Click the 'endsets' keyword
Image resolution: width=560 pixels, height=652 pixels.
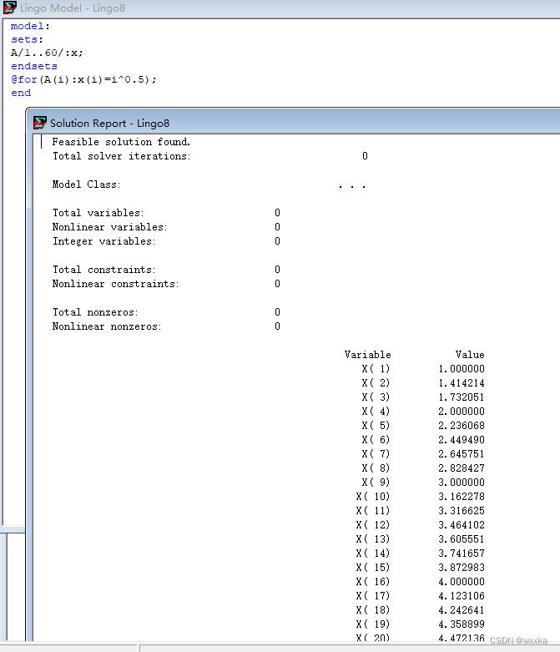pyautogui.click(x=33, y=66)
